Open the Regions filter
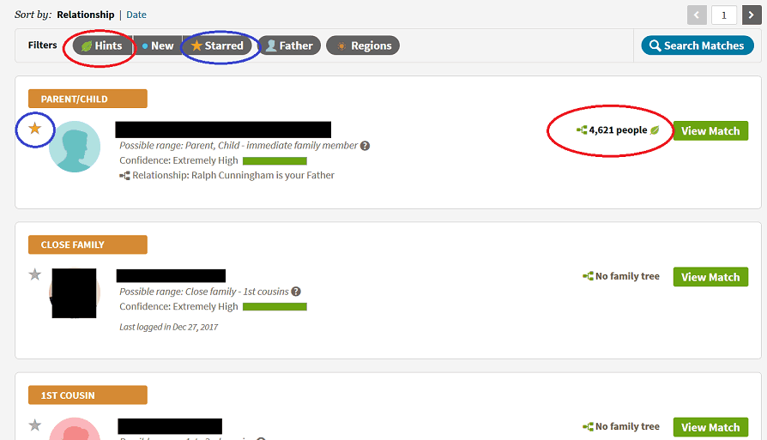 (363, 45)
